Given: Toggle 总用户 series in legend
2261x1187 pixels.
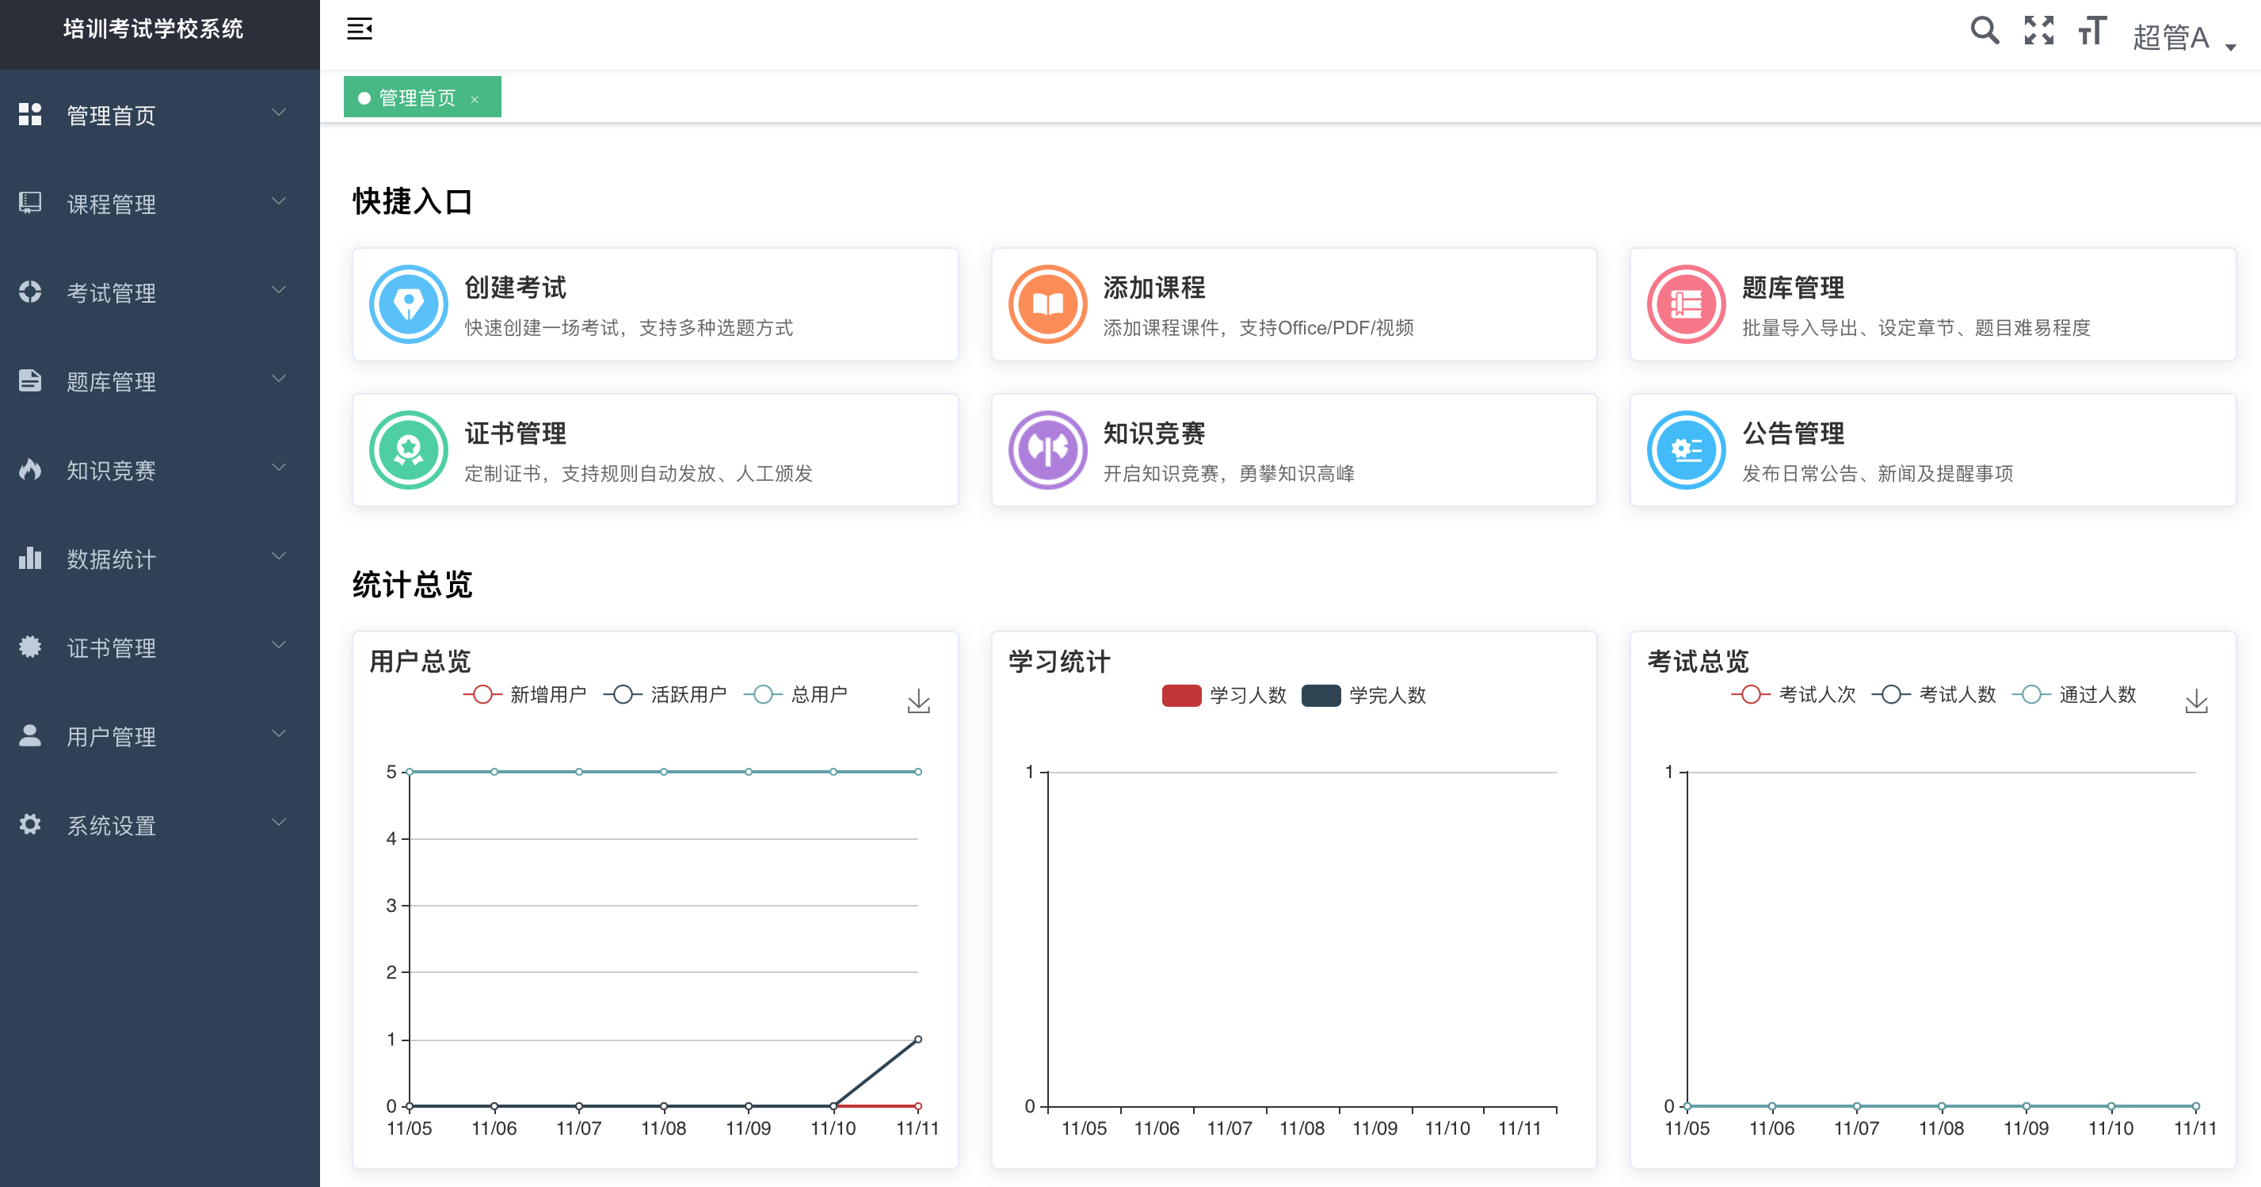Looking at the screenshot, I should [796, 694].
